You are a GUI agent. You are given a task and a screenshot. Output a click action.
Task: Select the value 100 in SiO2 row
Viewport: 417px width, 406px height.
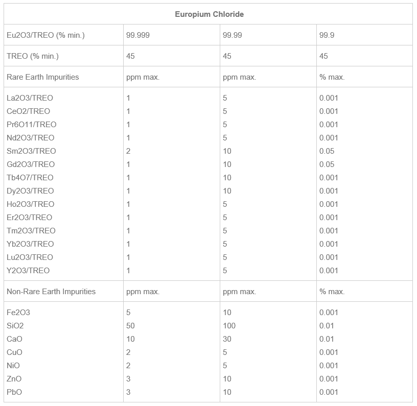pos(229,326)
